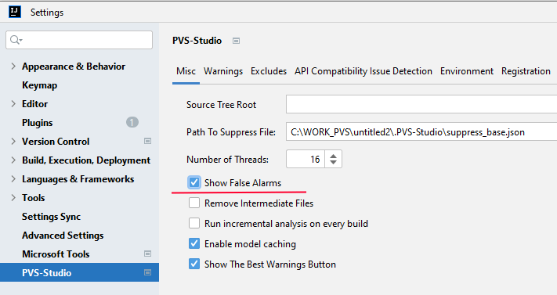This screenshot has height=295, width=557.
Task: Expand the Languages & Frameworks node
Action: point(13,179)
